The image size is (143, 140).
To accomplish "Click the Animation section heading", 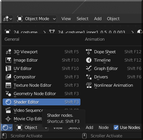I will (95, 39).
